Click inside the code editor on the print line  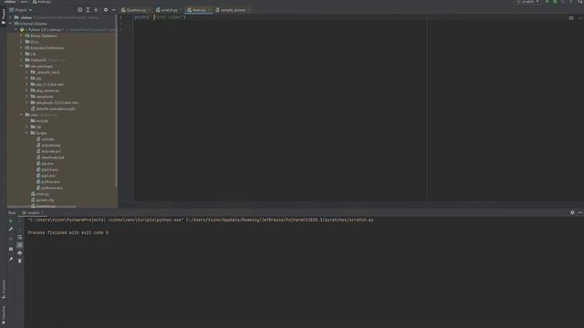160,17
